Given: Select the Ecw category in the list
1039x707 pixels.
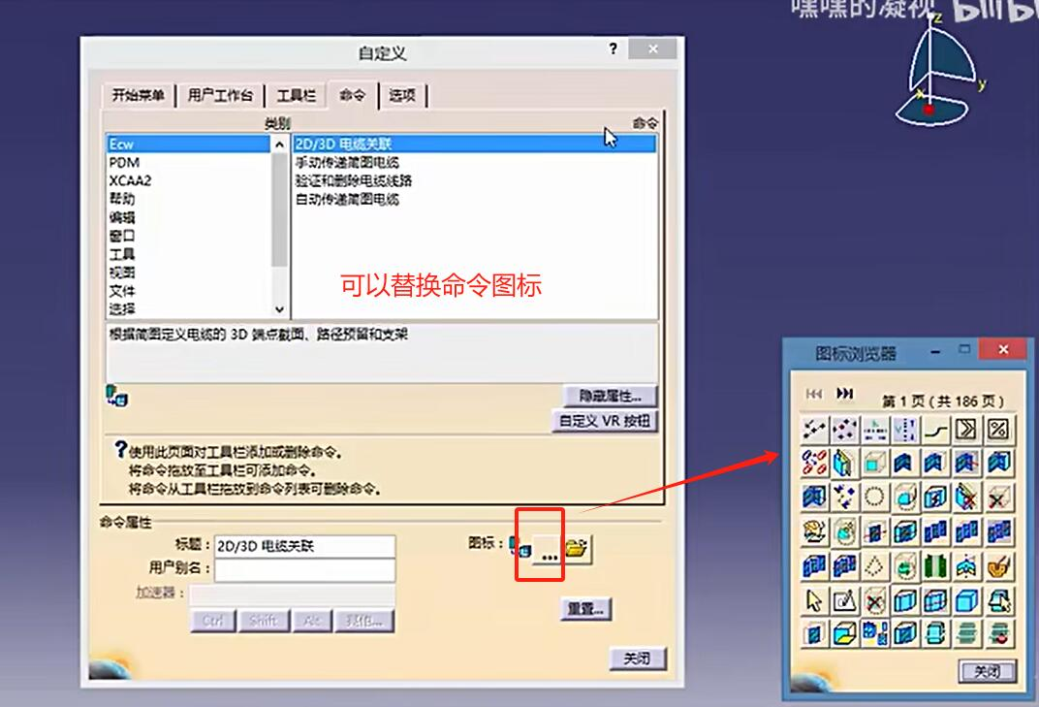Looking at the screenshot, I should point(188,144).
